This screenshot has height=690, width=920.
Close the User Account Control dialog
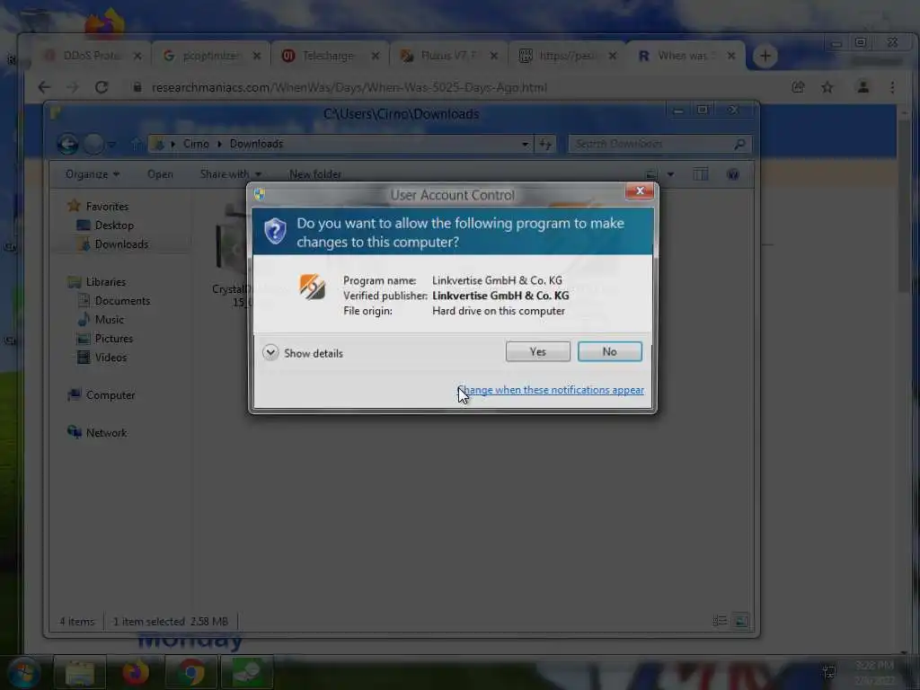(x=640, y=190)
